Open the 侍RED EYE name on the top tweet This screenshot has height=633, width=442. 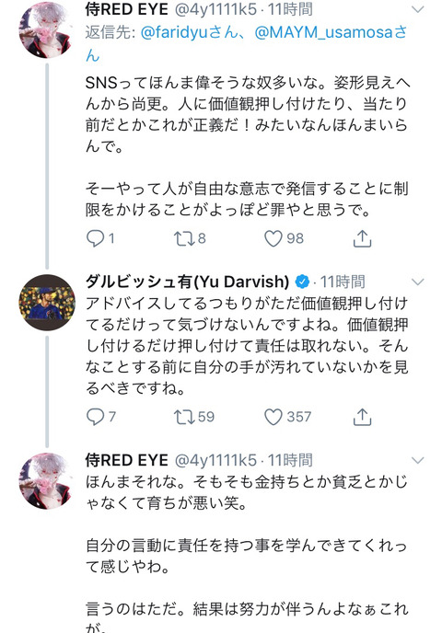[126, 9]
